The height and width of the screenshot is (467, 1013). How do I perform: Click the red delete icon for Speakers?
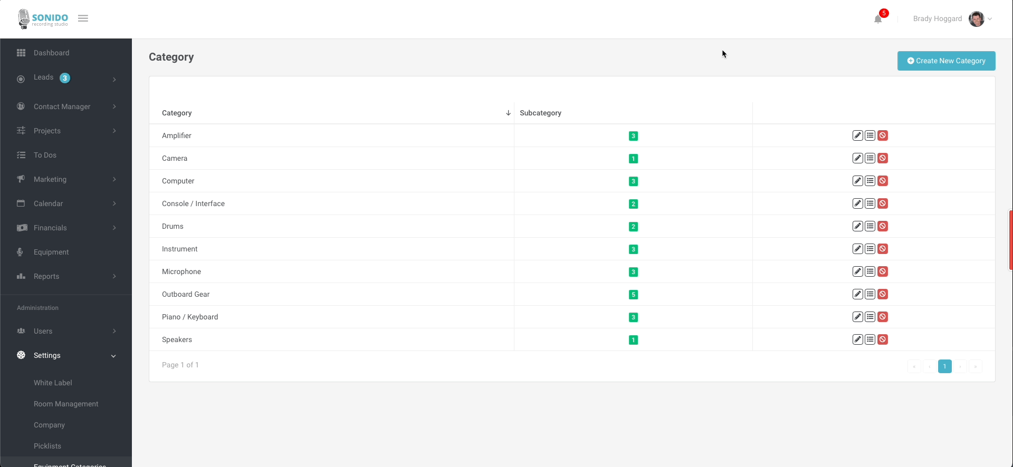883,339
